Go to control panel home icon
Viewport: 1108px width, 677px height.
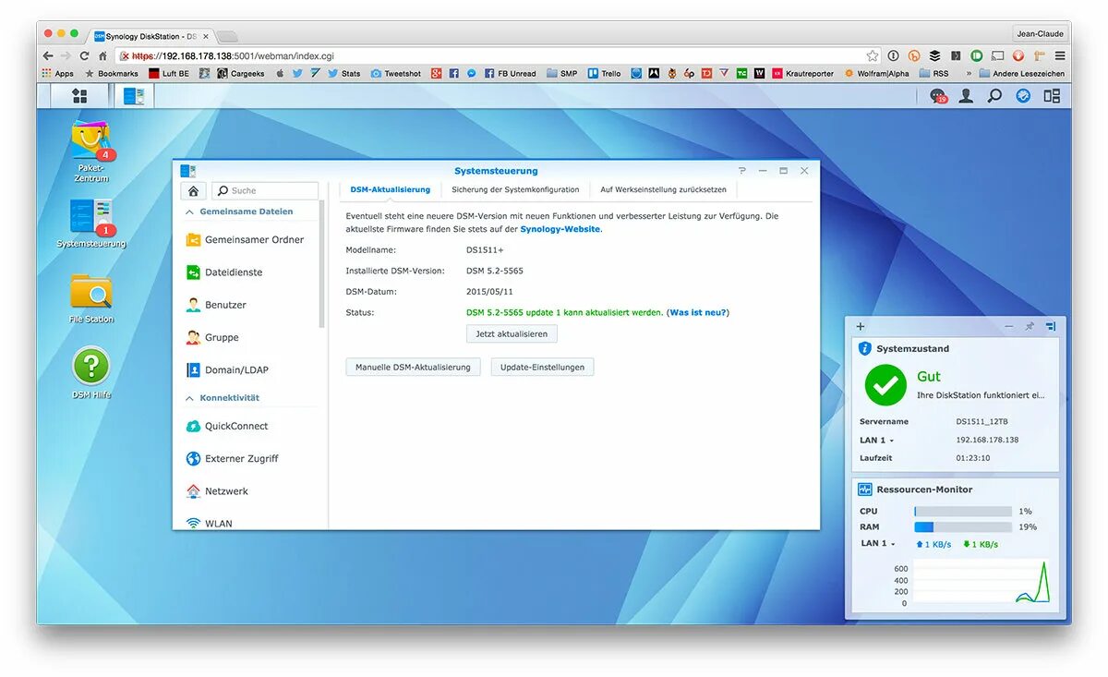point(193,190)
